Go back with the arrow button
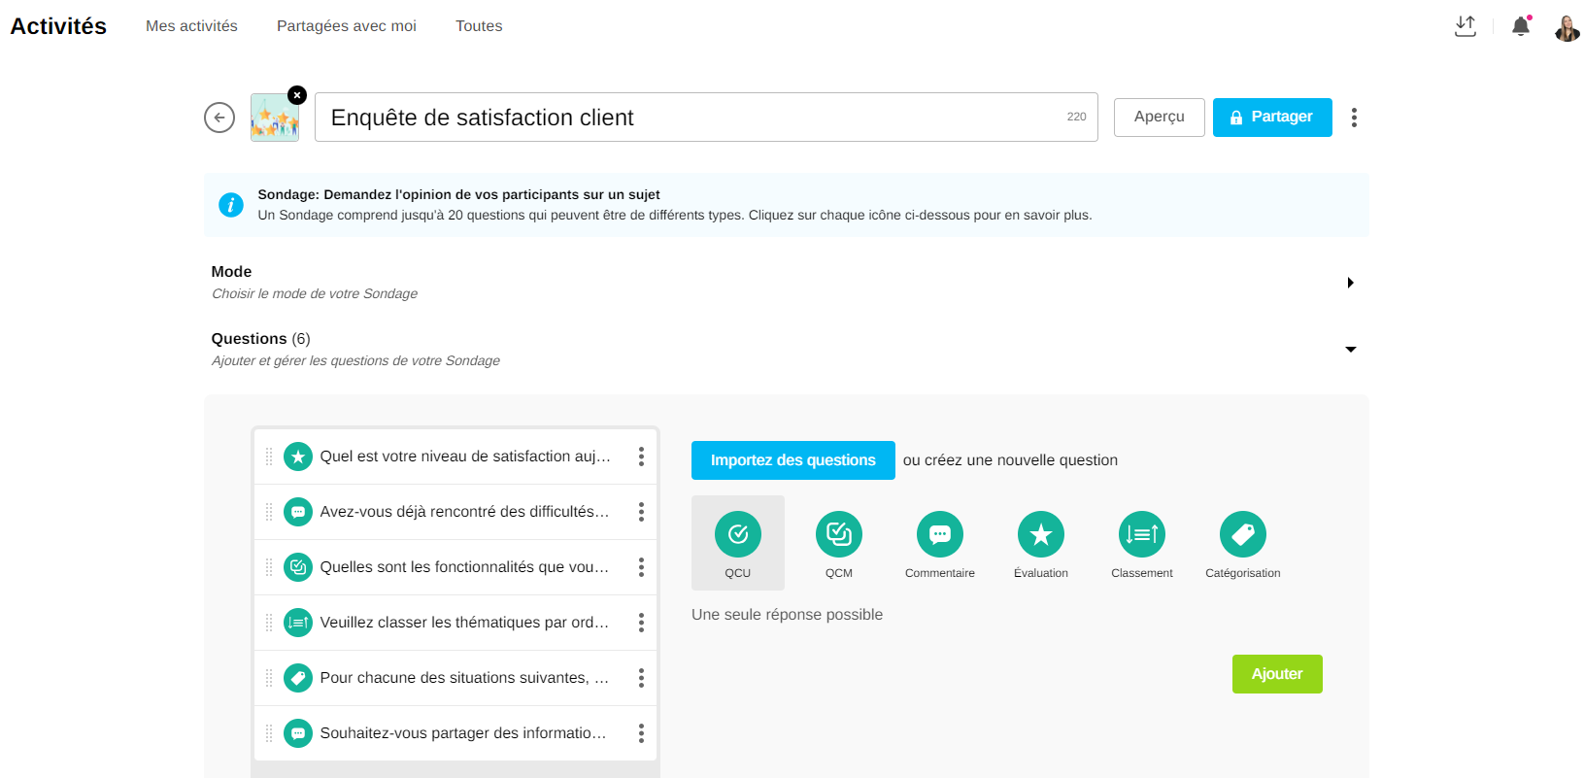This screenshot has height=778, width=1584. coord(219,118)
